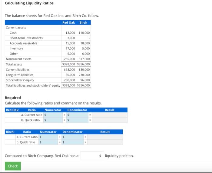Click Red Oak 'a. Current ratio' label

(32, 115)
